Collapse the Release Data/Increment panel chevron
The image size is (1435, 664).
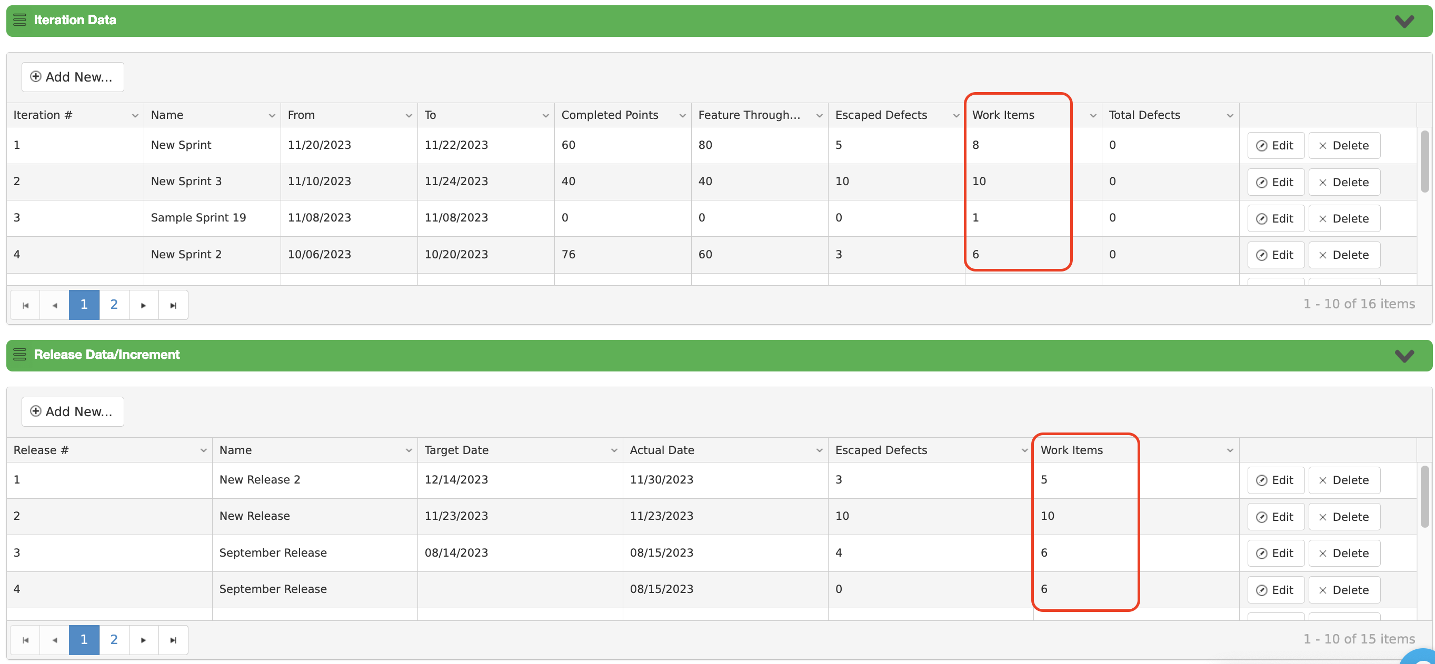tap(1404, 356)
